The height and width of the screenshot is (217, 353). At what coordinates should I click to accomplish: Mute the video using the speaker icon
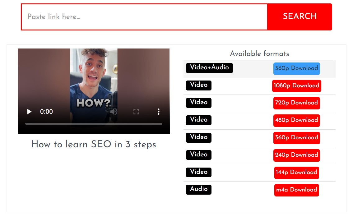pos(113,111)
